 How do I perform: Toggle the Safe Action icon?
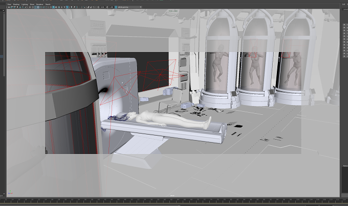(43, 7)
